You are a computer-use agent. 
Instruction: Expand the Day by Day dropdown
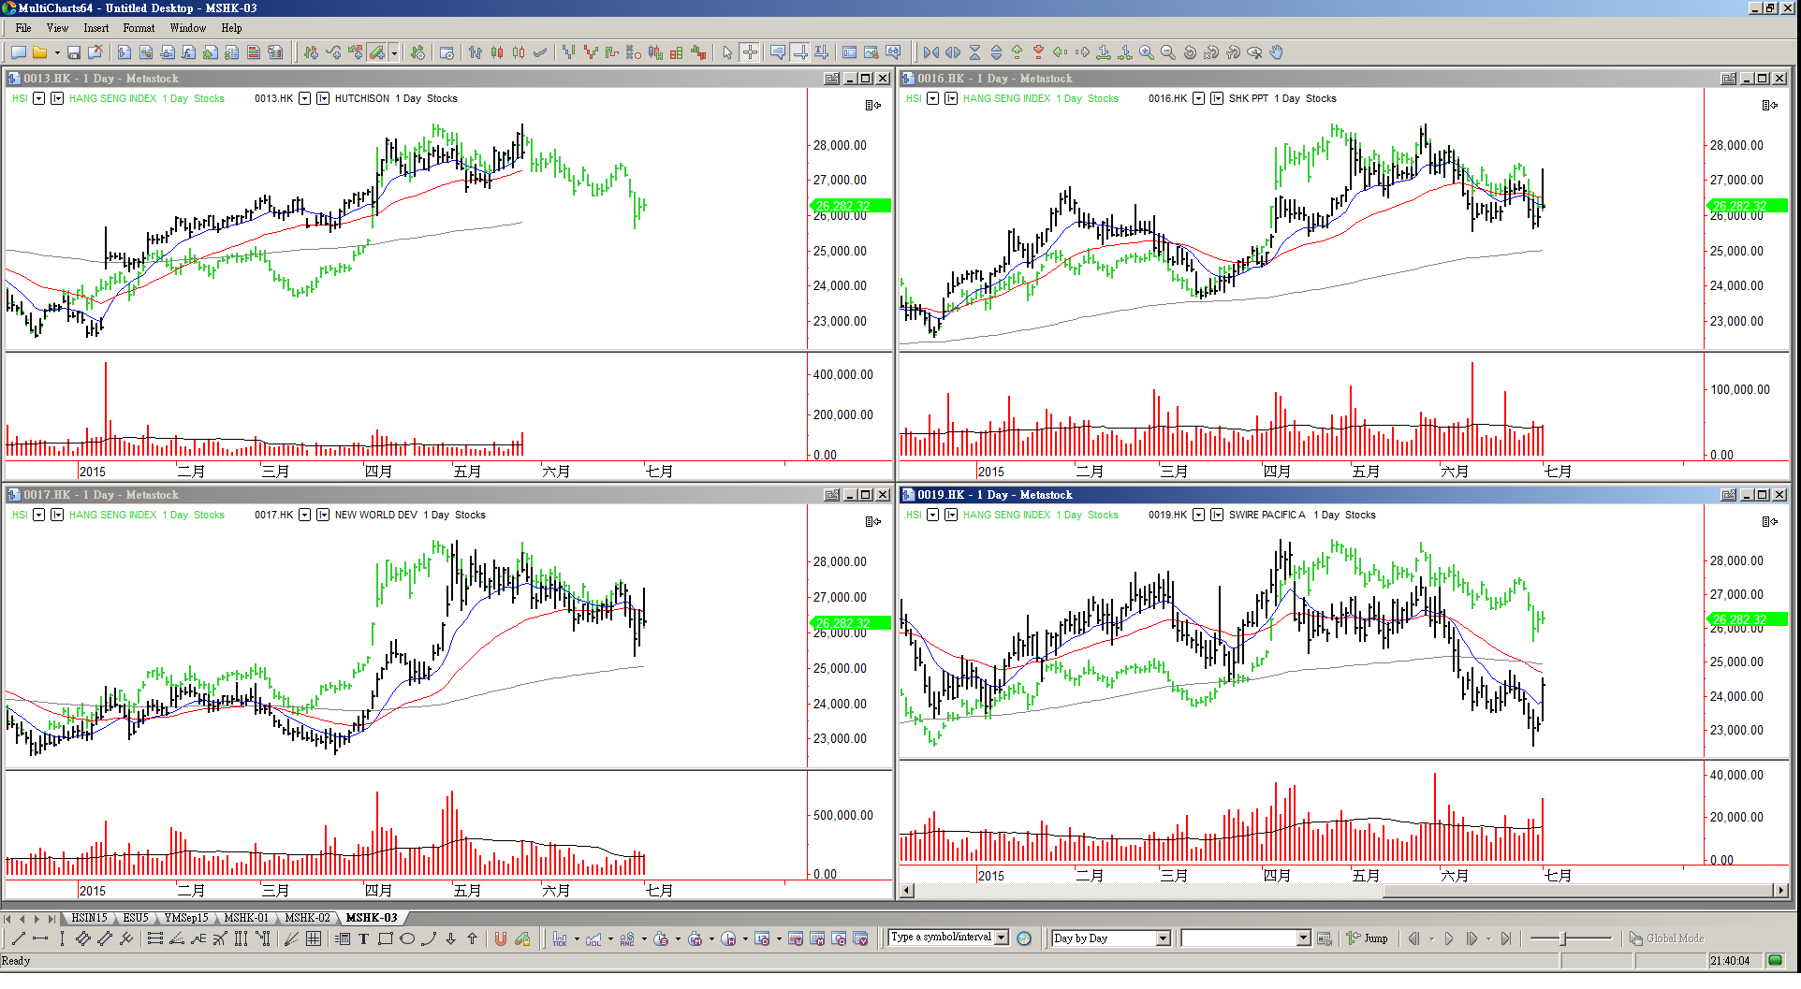pyautogui.click(x=1163, y=938)
